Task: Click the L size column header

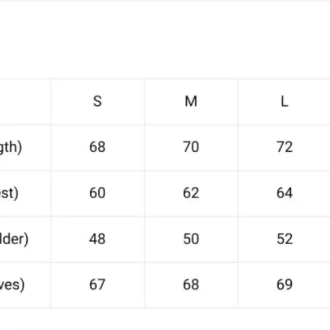Action: [284, 101]
